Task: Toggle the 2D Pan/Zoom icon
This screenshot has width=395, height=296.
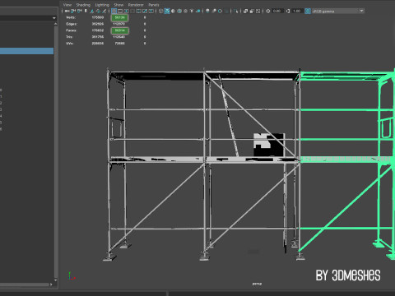Action: [98, 11]
